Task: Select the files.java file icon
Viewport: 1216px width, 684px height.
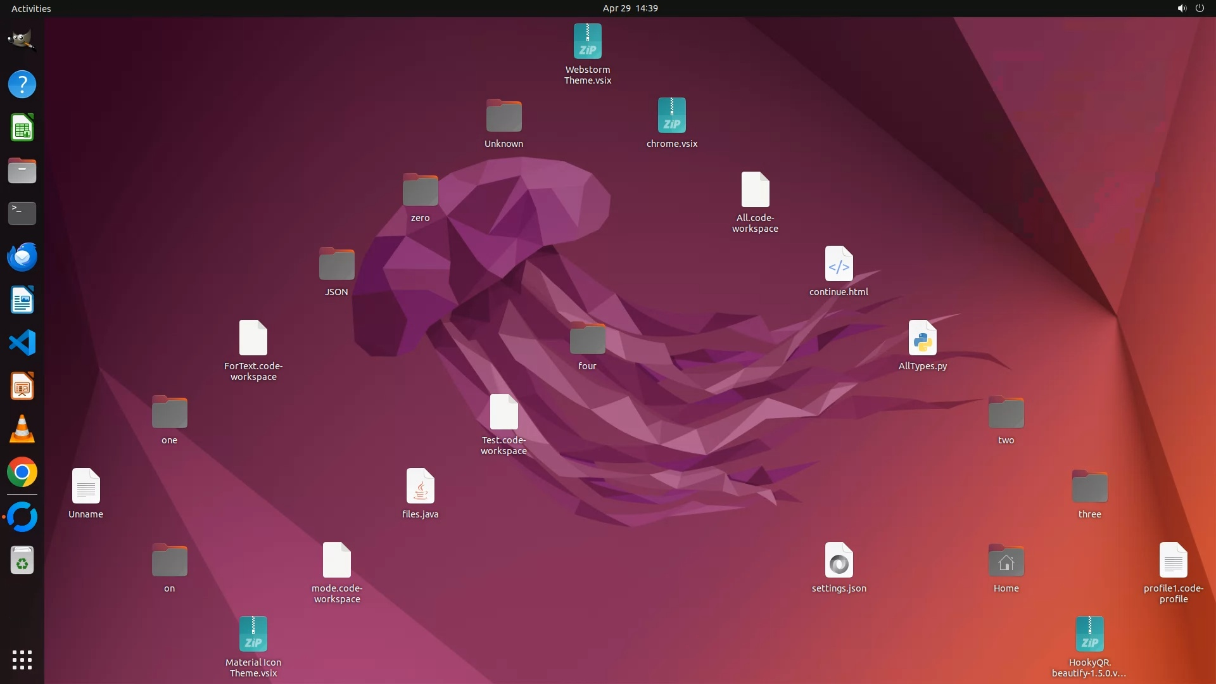Action: coord(420,486)
